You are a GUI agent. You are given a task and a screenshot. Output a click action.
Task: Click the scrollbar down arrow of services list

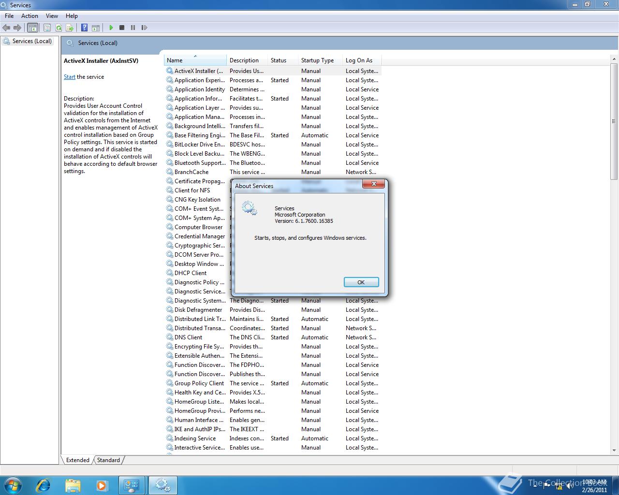pyautogui.click(x=614, y=450)
